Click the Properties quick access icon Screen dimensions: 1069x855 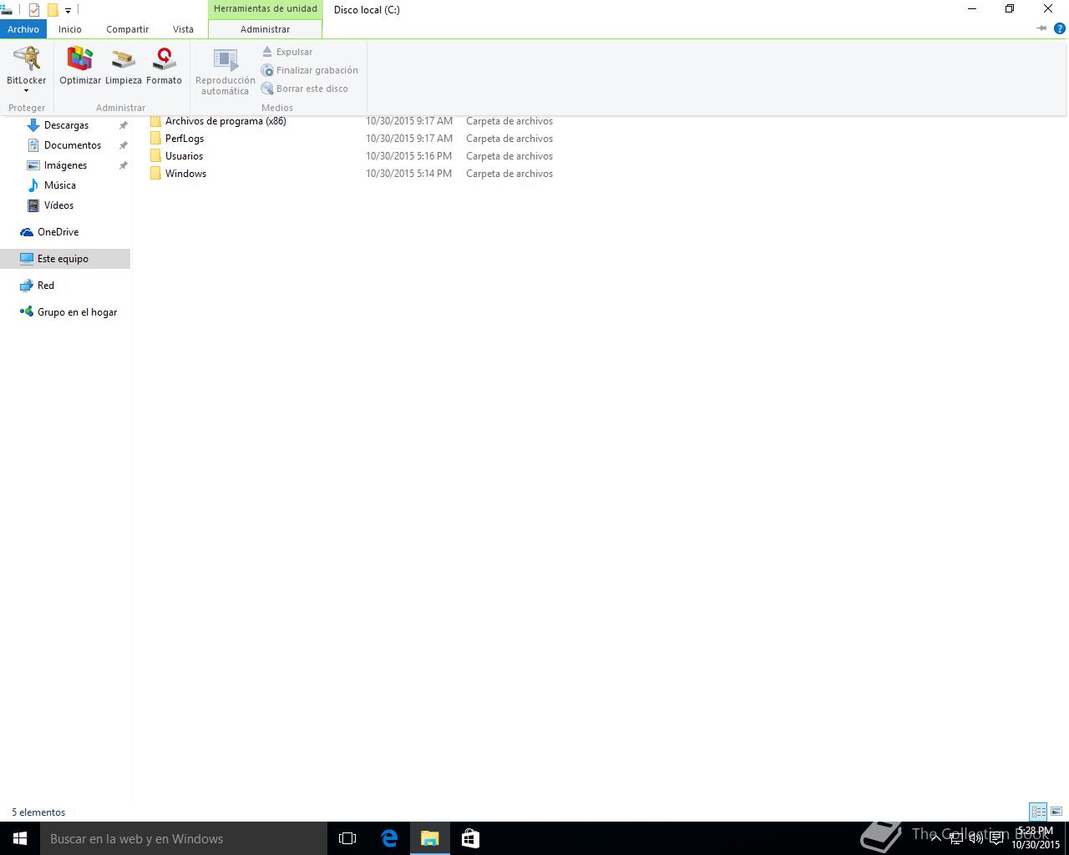[x=34, y=10]
